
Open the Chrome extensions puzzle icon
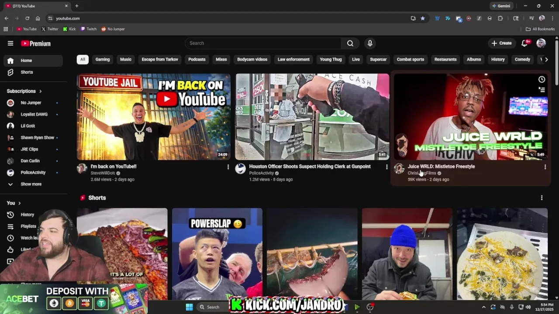[x=500, y=18]
